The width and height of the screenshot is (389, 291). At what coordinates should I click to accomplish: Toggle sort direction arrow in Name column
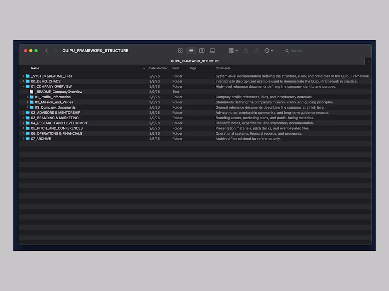point(144,68)
